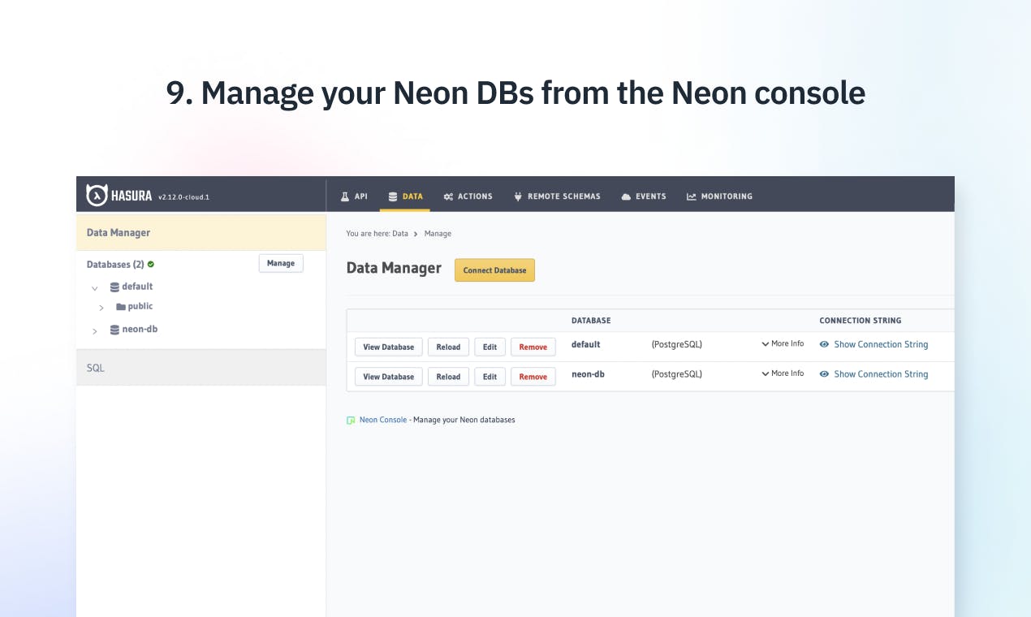Click the public schema folder icon

coord(121,307)
